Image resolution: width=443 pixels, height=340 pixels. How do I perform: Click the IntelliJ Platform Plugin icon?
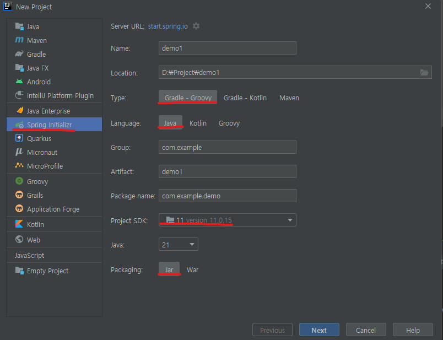coord(19,95)
